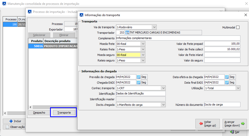Enable the Multimodal checkbox
This screenshot has width=249, height=136.
(x=238, y=27)
